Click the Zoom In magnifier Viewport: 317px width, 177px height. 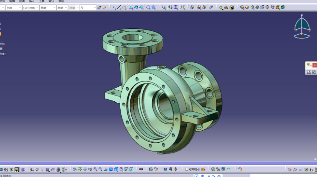(x=95, y=169)
